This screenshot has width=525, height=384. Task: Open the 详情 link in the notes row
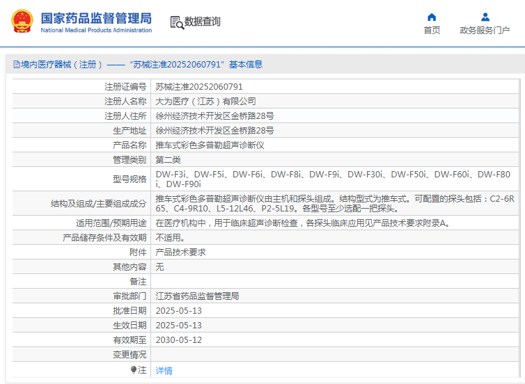click(x=164, y=371)
